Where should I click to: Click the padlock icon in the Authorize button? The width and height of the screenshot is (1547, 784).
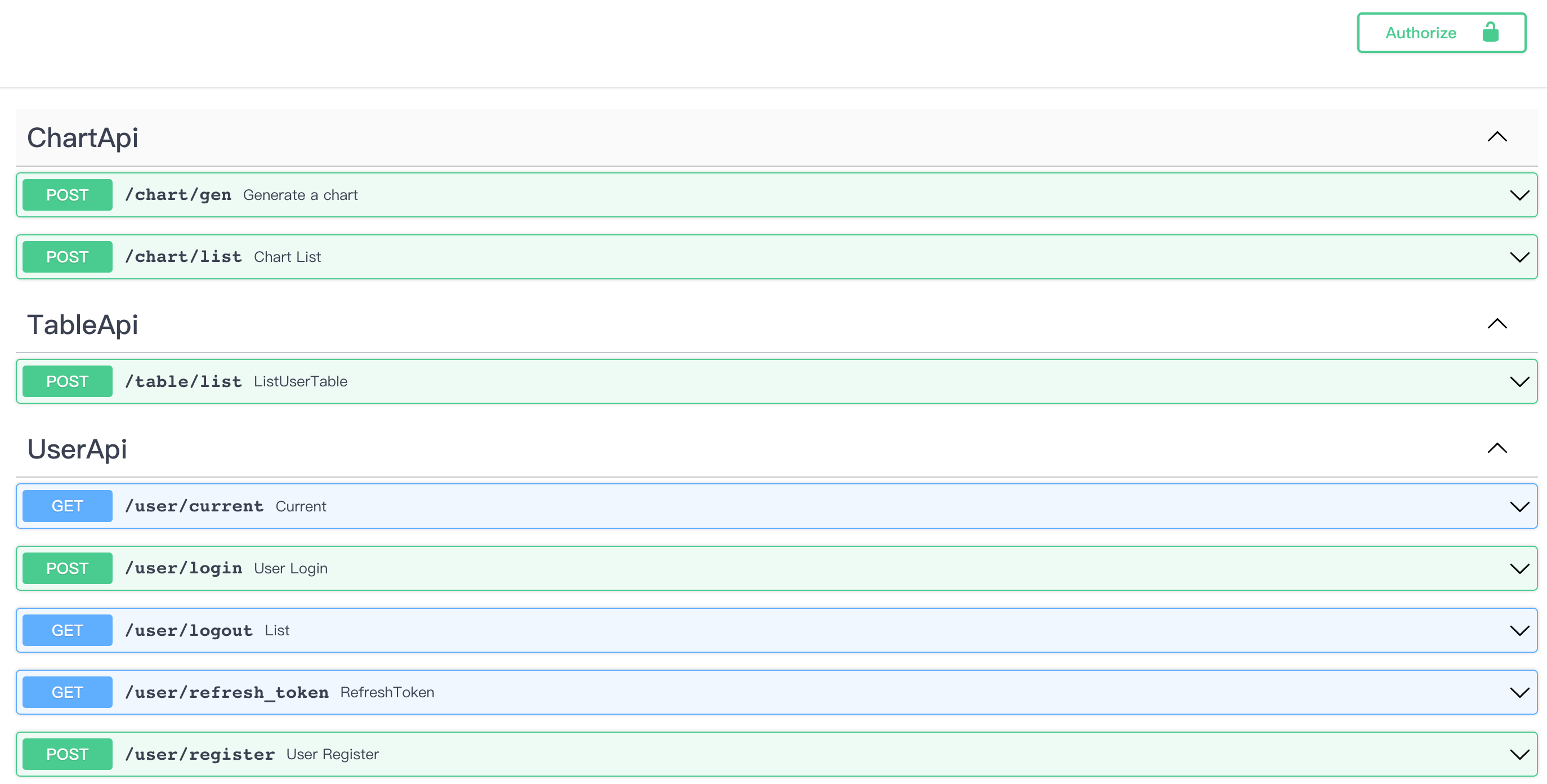pos(1491,33)
